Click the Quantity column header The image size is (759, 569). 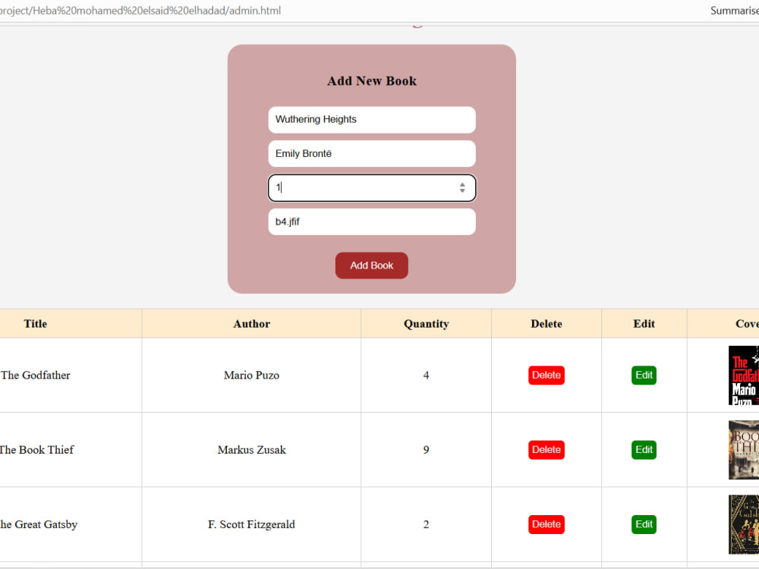point(426,324)
